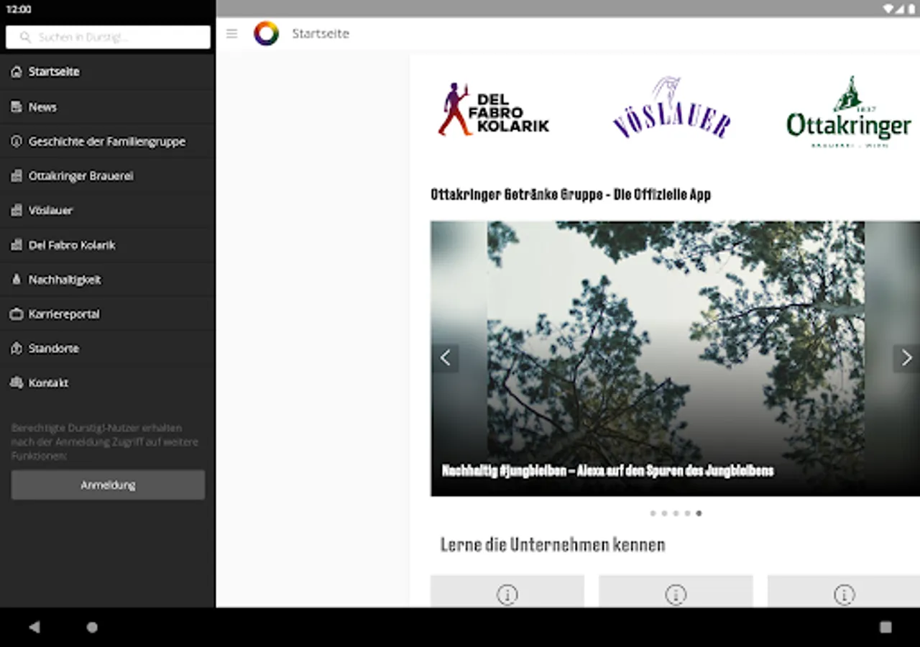Image resolution: width=920 pixels, height=647 pixels.
Task: Open the second info card under Unternehmen
Action: (x=676, y=591)
